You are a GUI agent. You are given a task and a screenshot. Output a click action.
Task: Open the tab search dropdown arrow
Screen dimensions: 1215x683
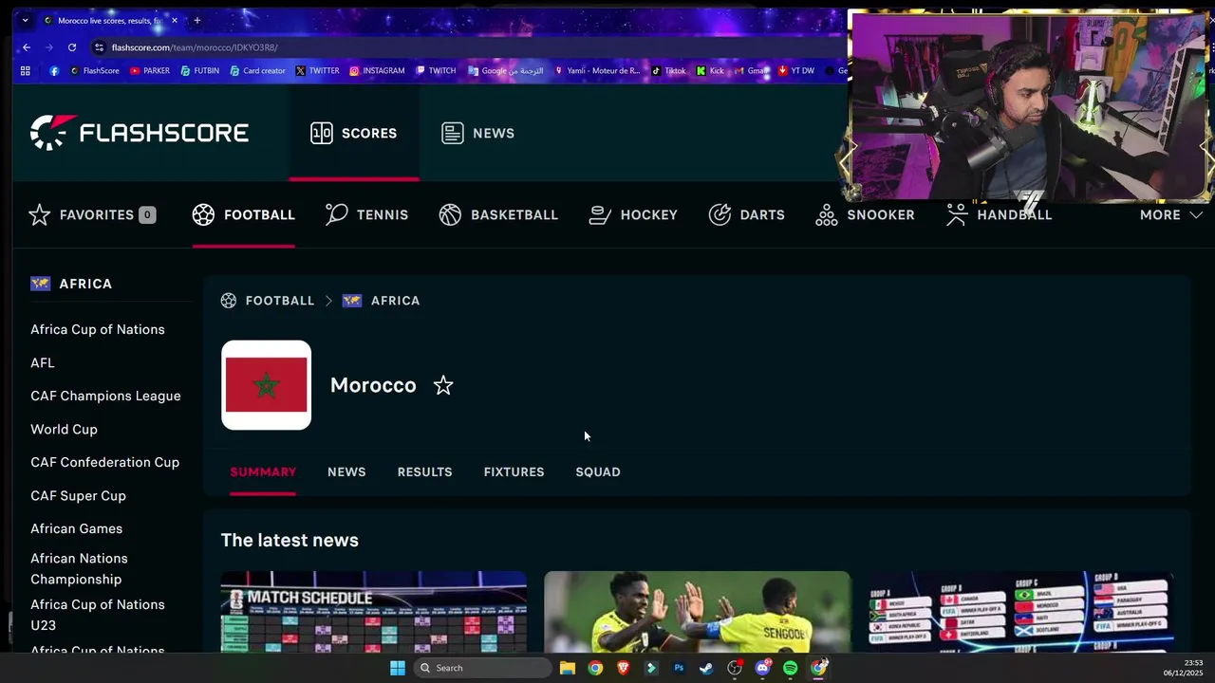click(x=25, y=20)
